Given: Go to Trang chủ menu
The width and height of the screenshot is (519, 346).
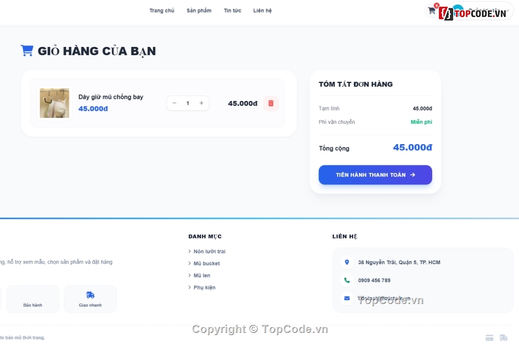Looking at the screenshot, I should (162, 10).
